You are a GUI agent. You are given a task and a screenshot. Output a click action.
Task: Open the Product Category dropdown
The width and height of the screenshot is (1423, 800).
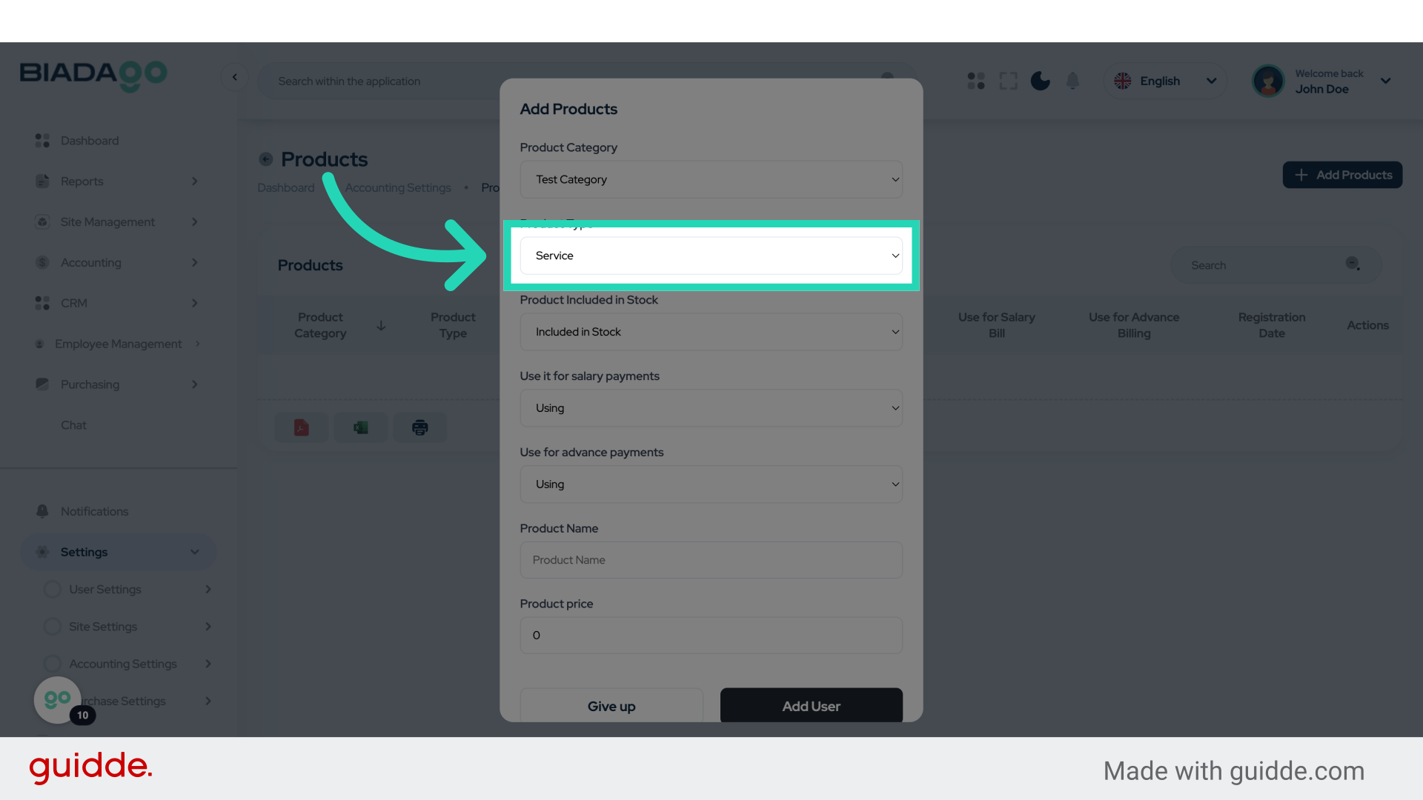[x=711, y=179]
